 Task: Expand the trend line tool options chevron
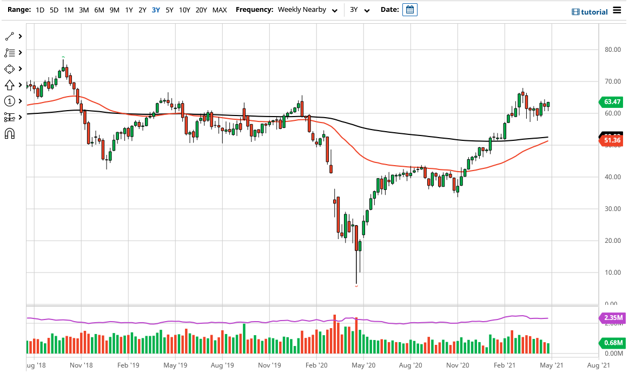tap(20, 36)
